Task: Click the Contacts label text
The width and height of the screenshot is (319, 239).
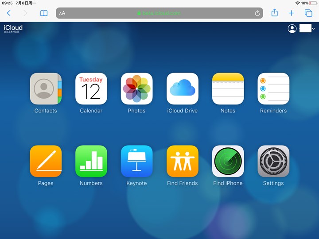Action: click(46, 111)
